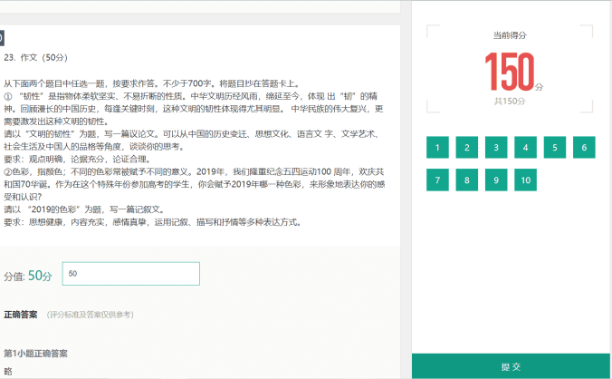Click the 评分标准及答案仅供参考 note
The width and height of the screenshot is (612, 379).
coord(91,315)
